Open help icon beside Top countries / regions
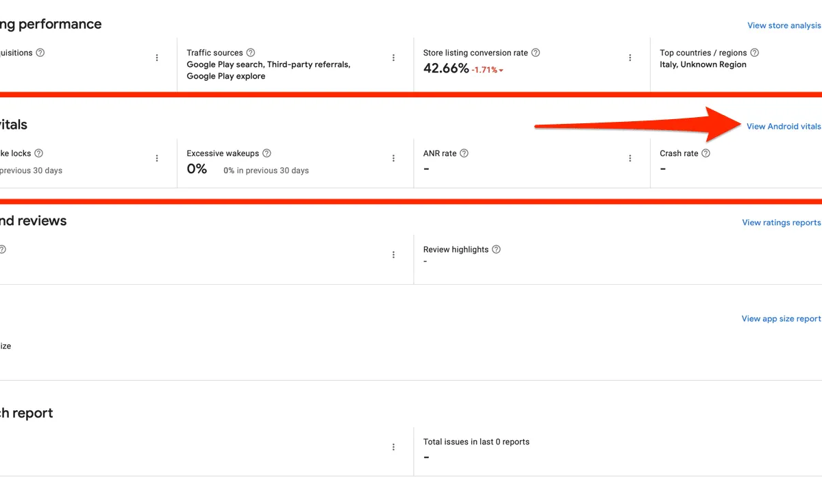This screenshot has width=822, height=493. click(754, 53)
